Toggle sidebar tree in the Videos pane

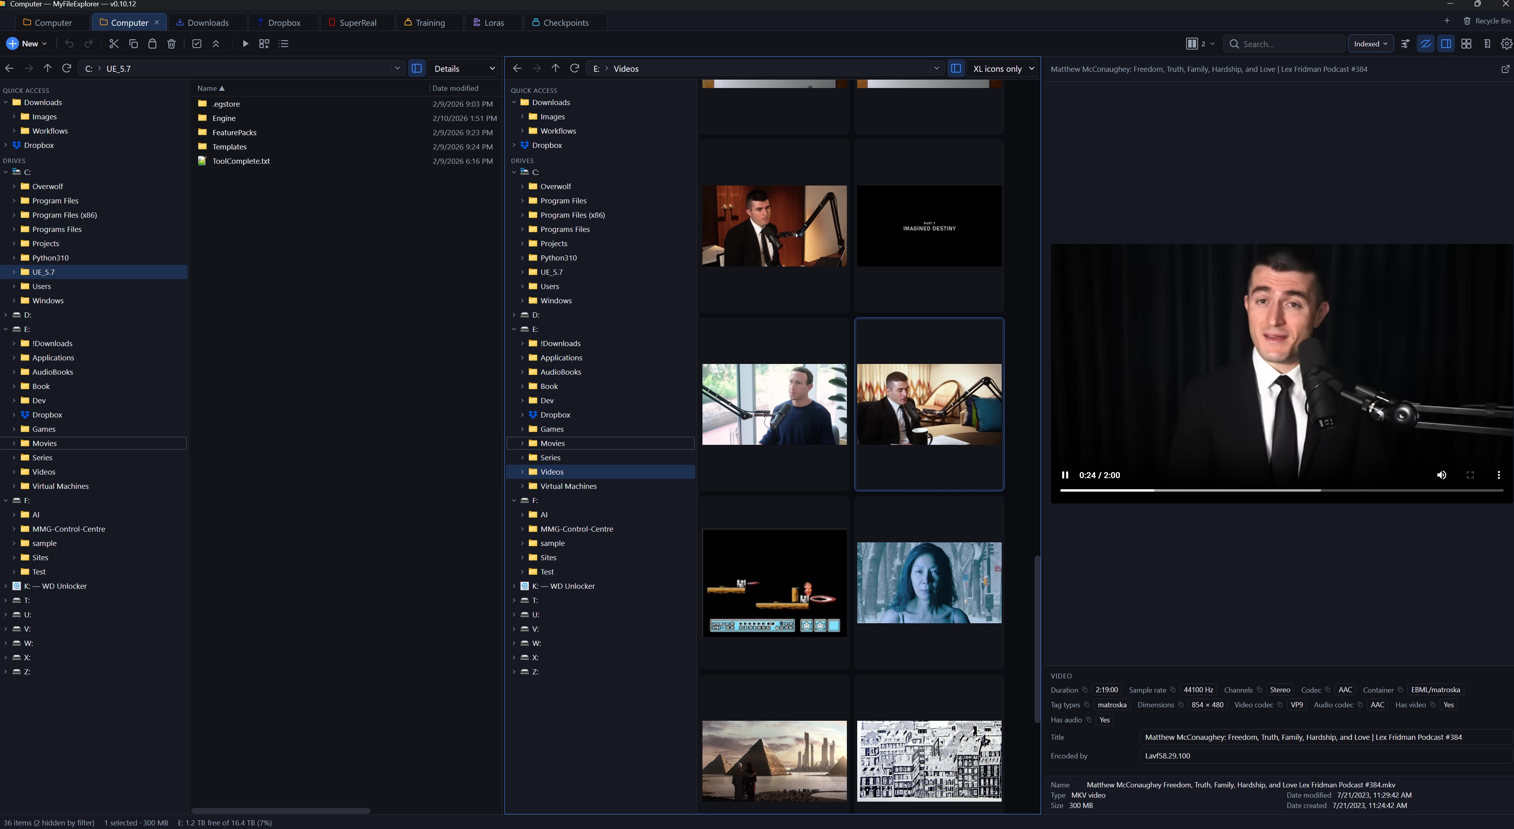click(956, 68)
